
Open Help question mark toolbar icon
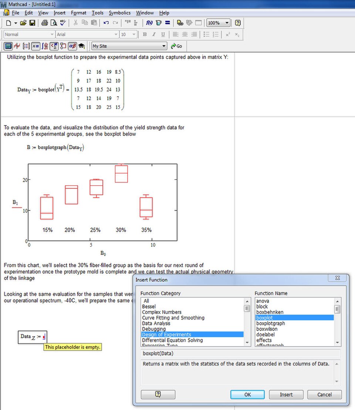pos(238,23)
